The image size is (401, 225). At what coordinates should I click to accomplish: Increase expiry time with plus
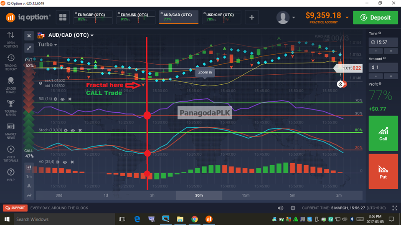point(391,51)
